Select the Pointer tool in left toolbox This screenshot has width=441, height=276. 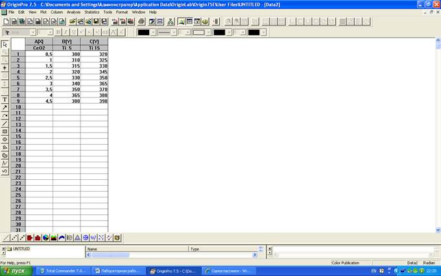pos(5,44)
